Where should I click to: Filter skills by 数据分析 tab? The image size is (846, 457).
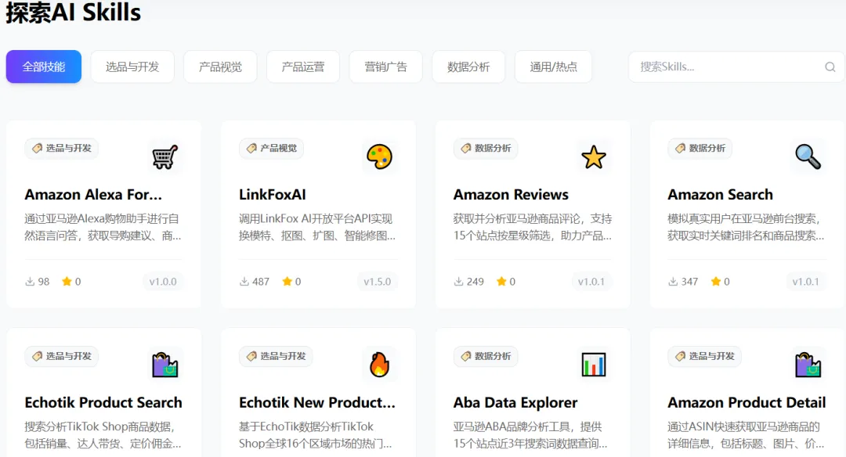[x=468, y=67]
